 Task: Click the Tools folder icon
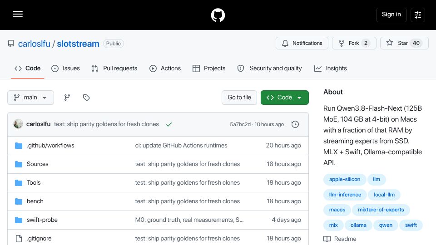point(19,183)
